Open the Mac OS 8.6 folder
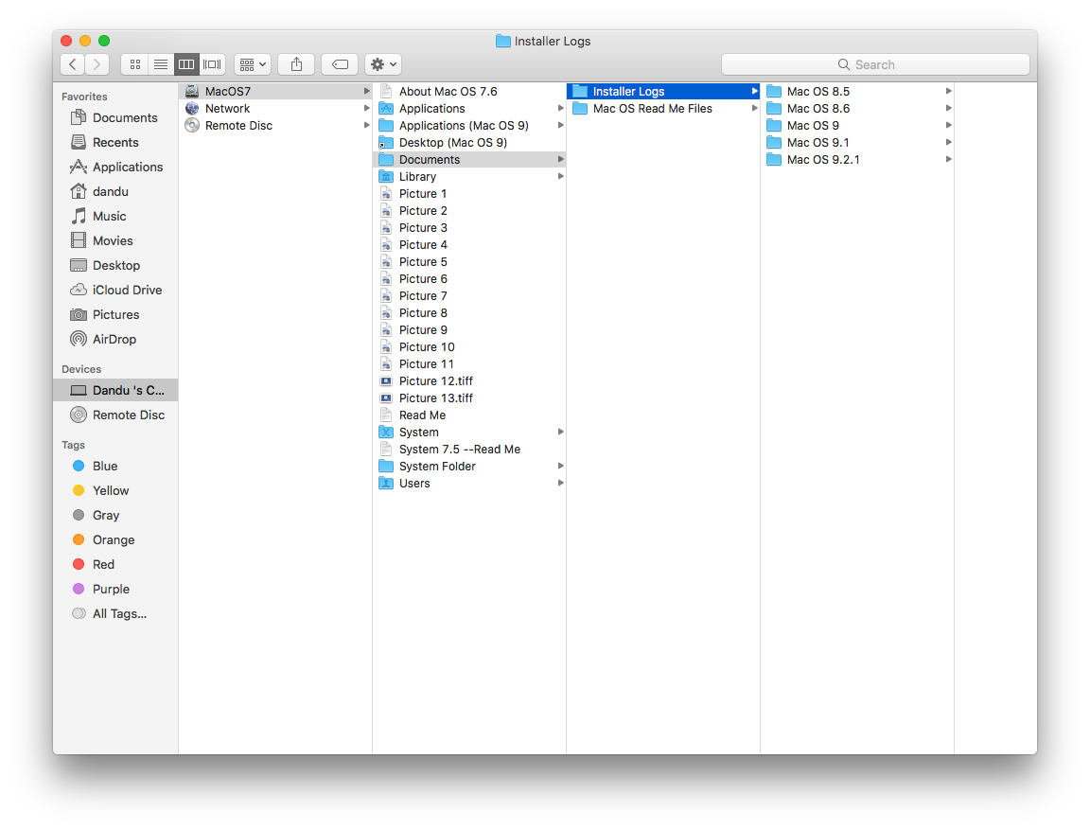Image resolution: width=1090 pixels, height=830 pixels. click(x=857, y=109)
